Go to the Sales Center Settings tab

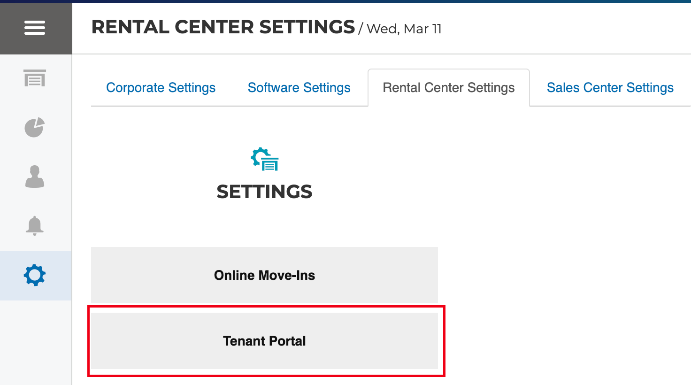pos(610,88)
